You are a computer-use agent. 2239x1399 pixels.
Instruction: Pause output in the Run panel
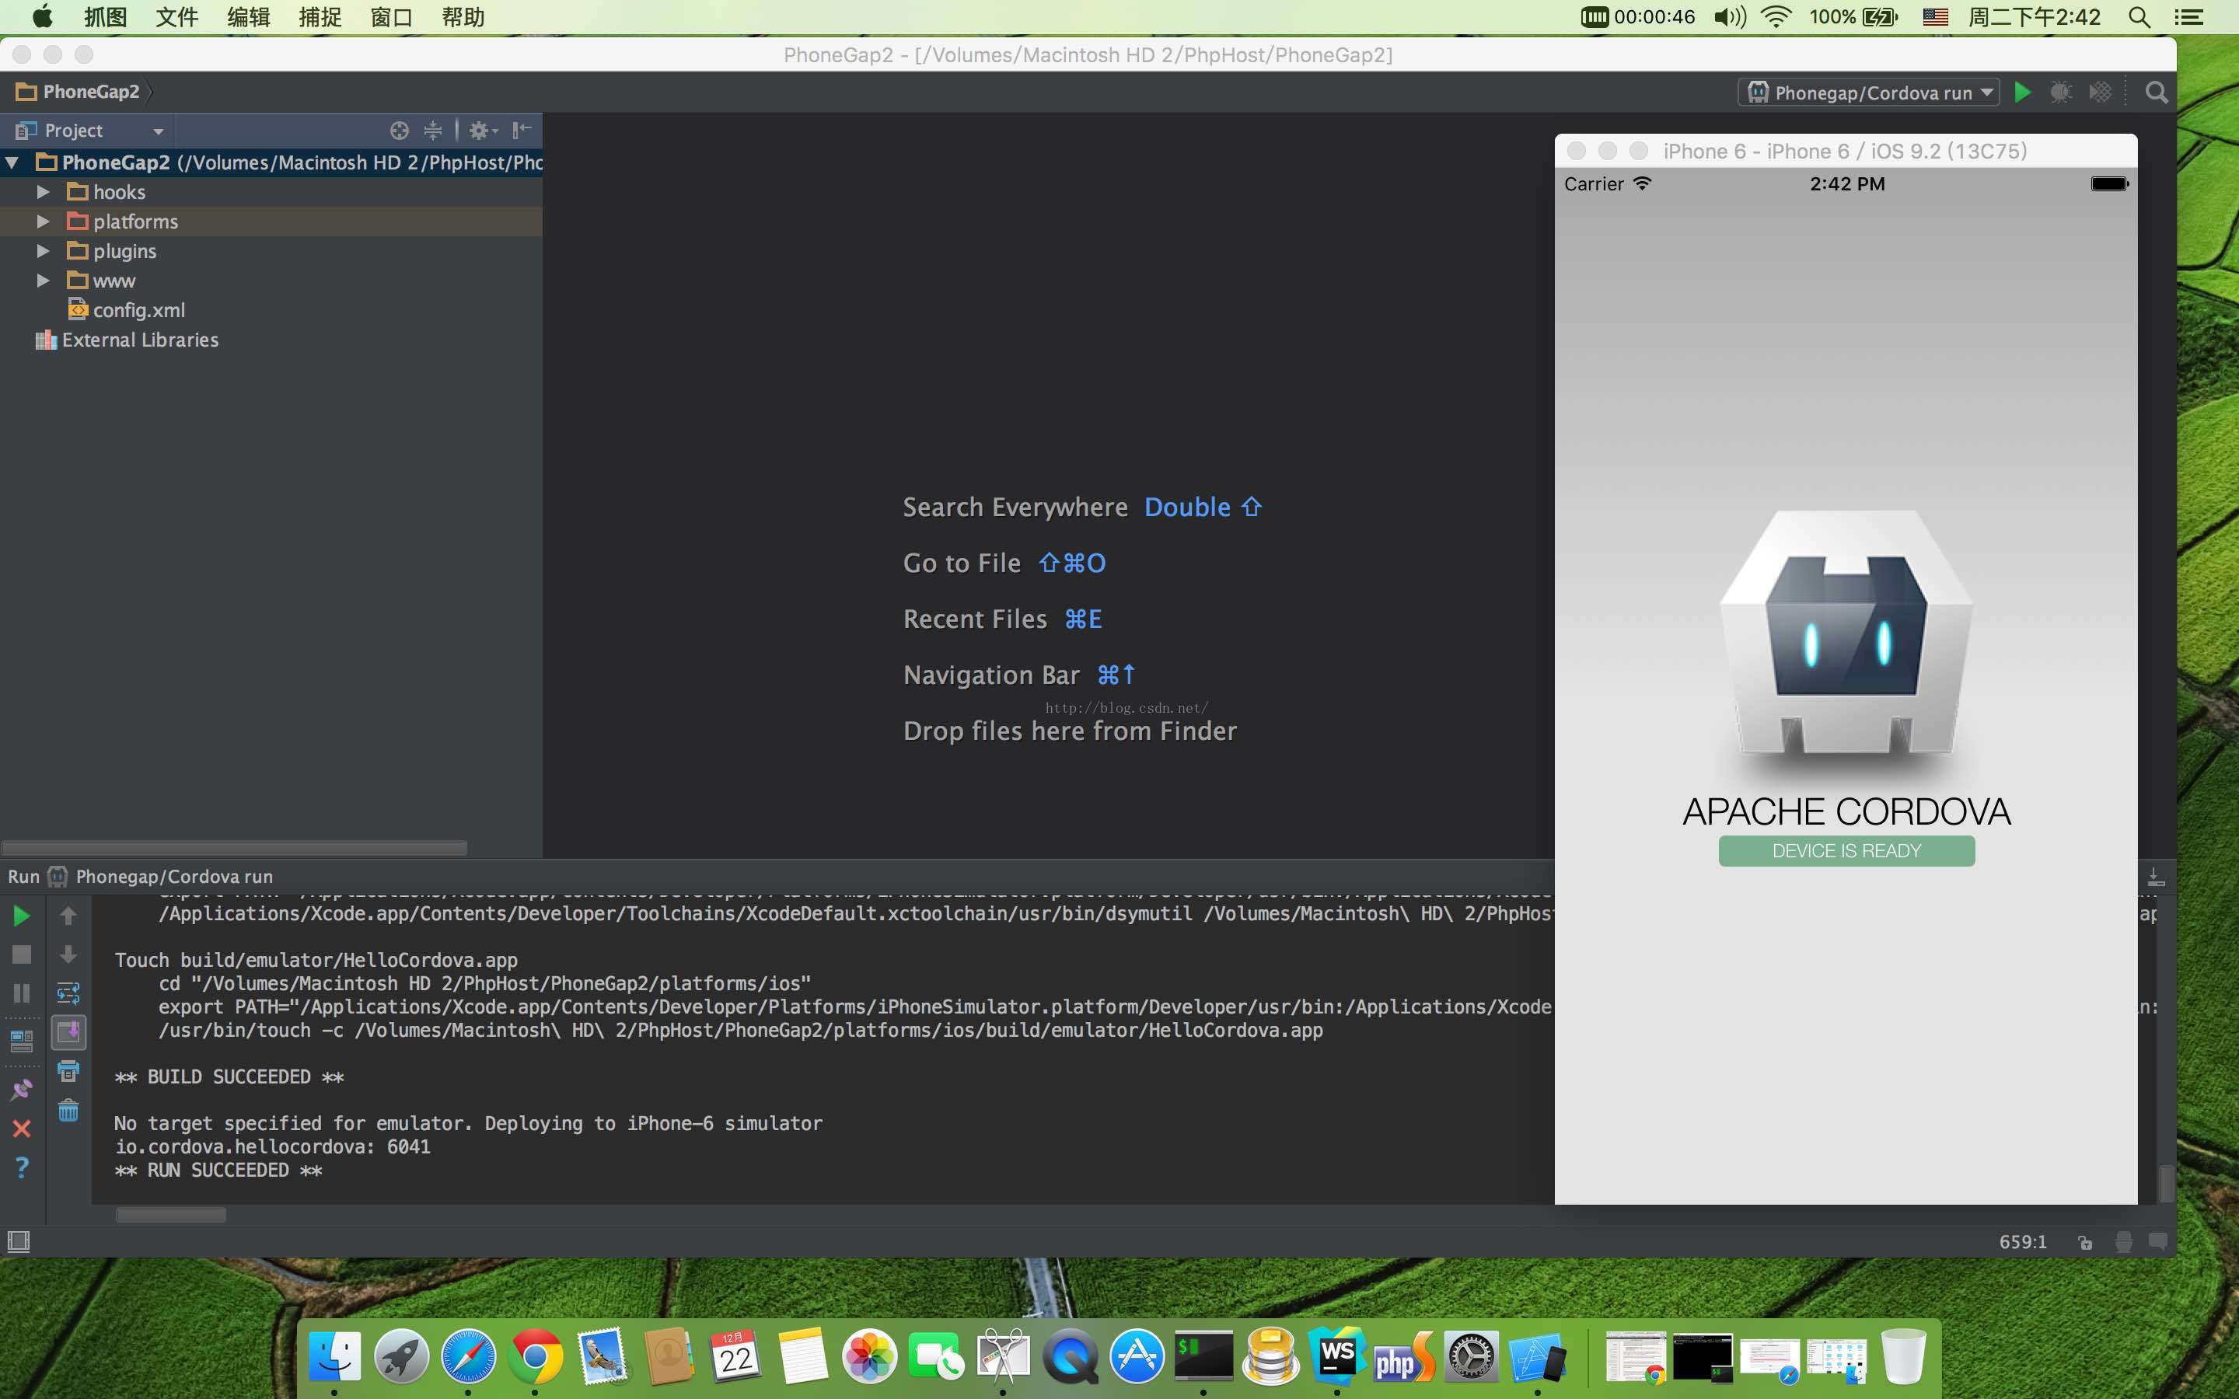pos(21,994)
